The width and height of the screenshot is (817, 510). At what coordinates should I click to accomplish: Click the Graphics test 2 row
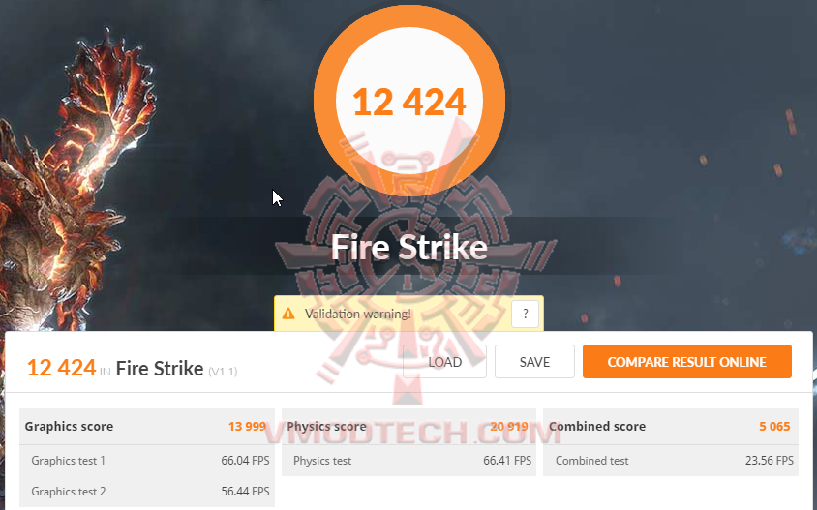[x=147, y=492]
